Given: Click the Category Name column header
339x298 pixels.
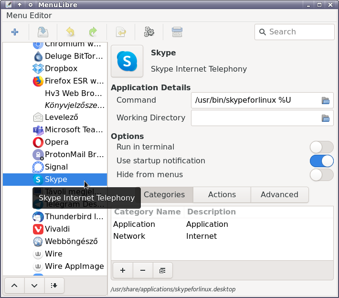Looking at the screenshot, I should point(148,212).
